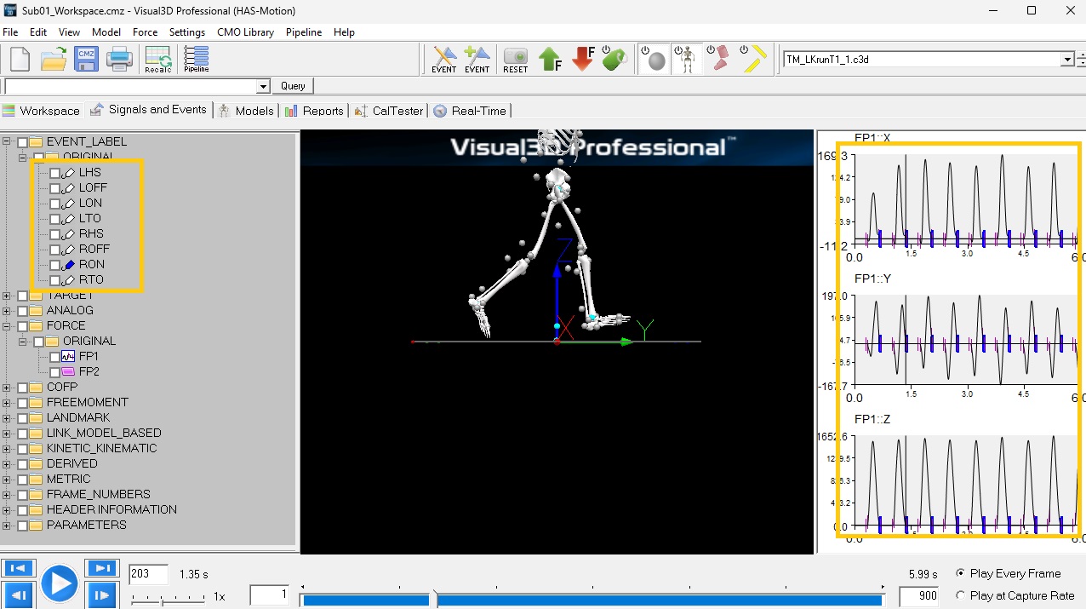Step forward one frame
Viewport: 1086px width, 609px height.
101,595
